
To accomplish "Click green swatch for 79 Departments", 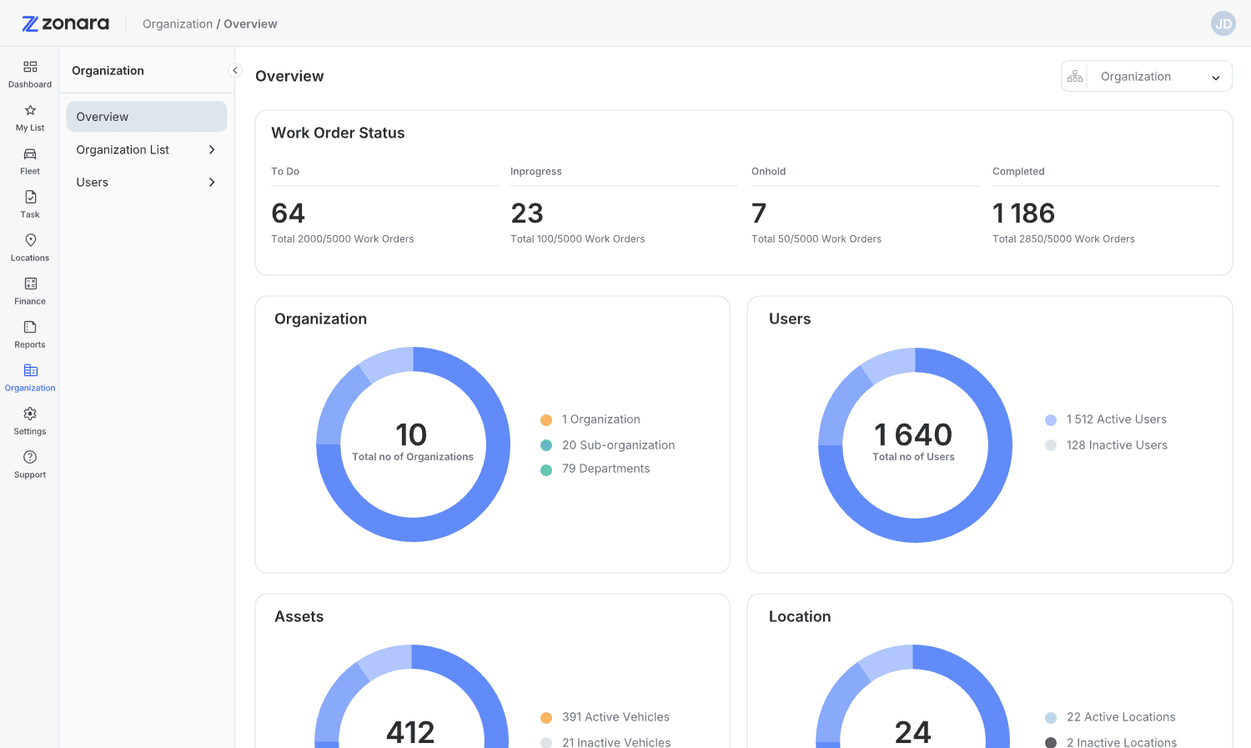I will point(546,470).
